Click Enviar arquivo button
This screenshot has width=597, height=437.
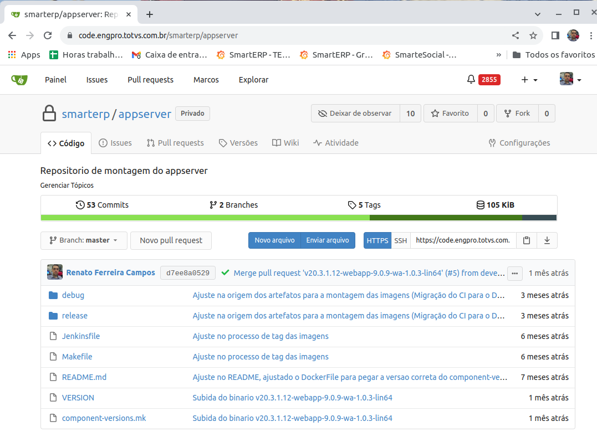click(x=328, y=240)
